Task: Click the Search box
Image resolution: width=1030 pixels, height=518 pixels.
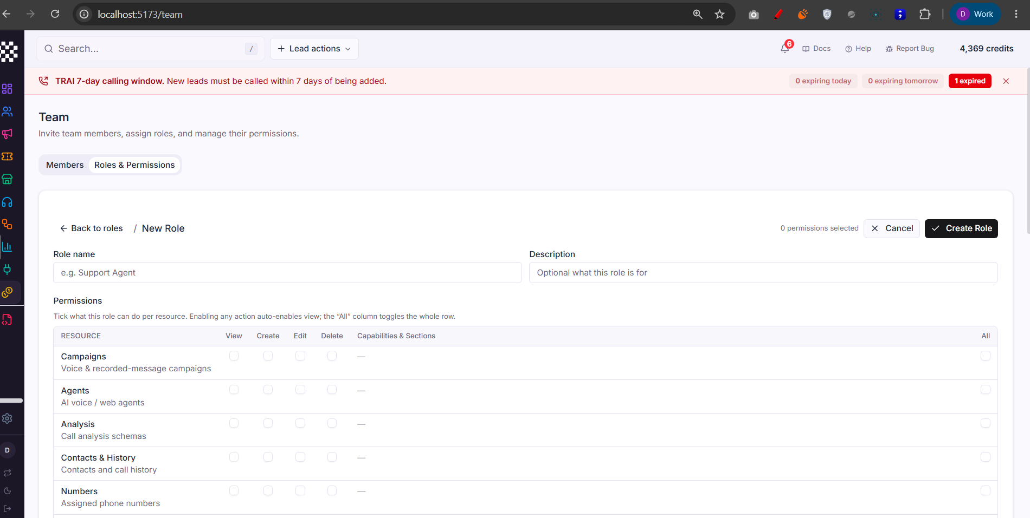Action: pos(151,49)
